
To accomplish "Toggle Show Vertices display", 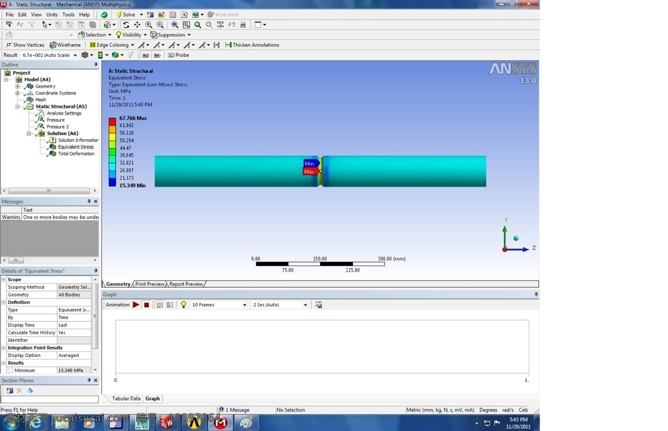I will [x=25, y=45].
